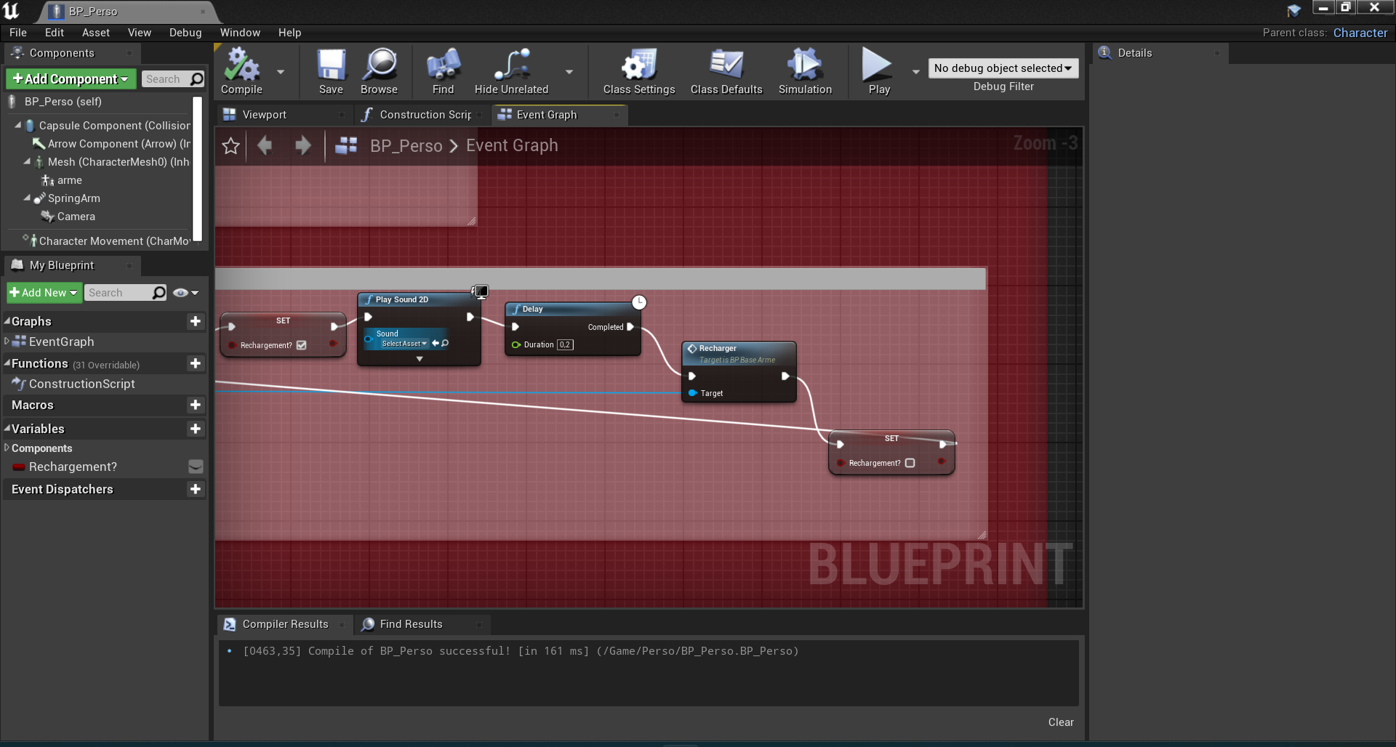Collapse the Capsule Component tree
The image size is (1396, 747).
(18, 126)
